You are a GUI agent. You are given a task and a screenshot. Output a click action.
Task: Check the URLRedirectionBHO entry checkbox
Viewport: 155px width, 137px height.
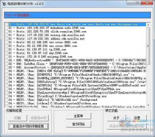tap(7, 60)
